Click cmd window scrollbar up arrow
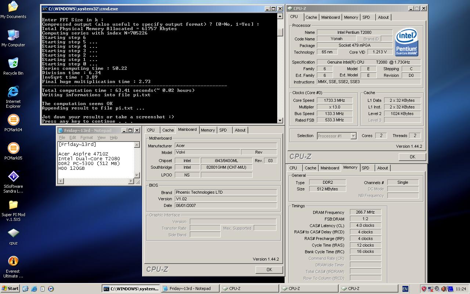 pos(280,17)
